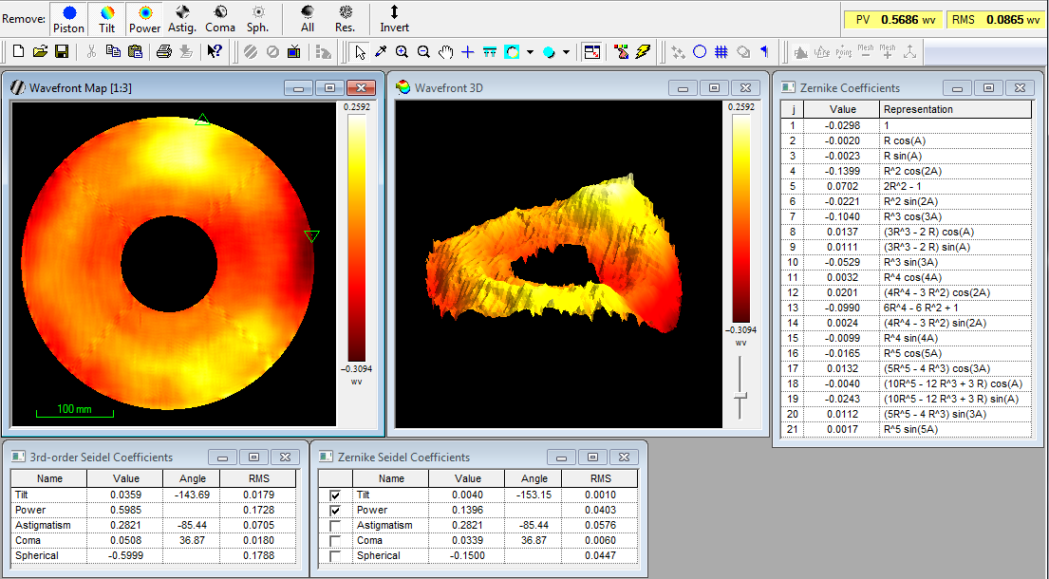Select the Zoom In magnifier tool
The width and height of the screenshot is (1049, 579).
click(x=403, y=52)
